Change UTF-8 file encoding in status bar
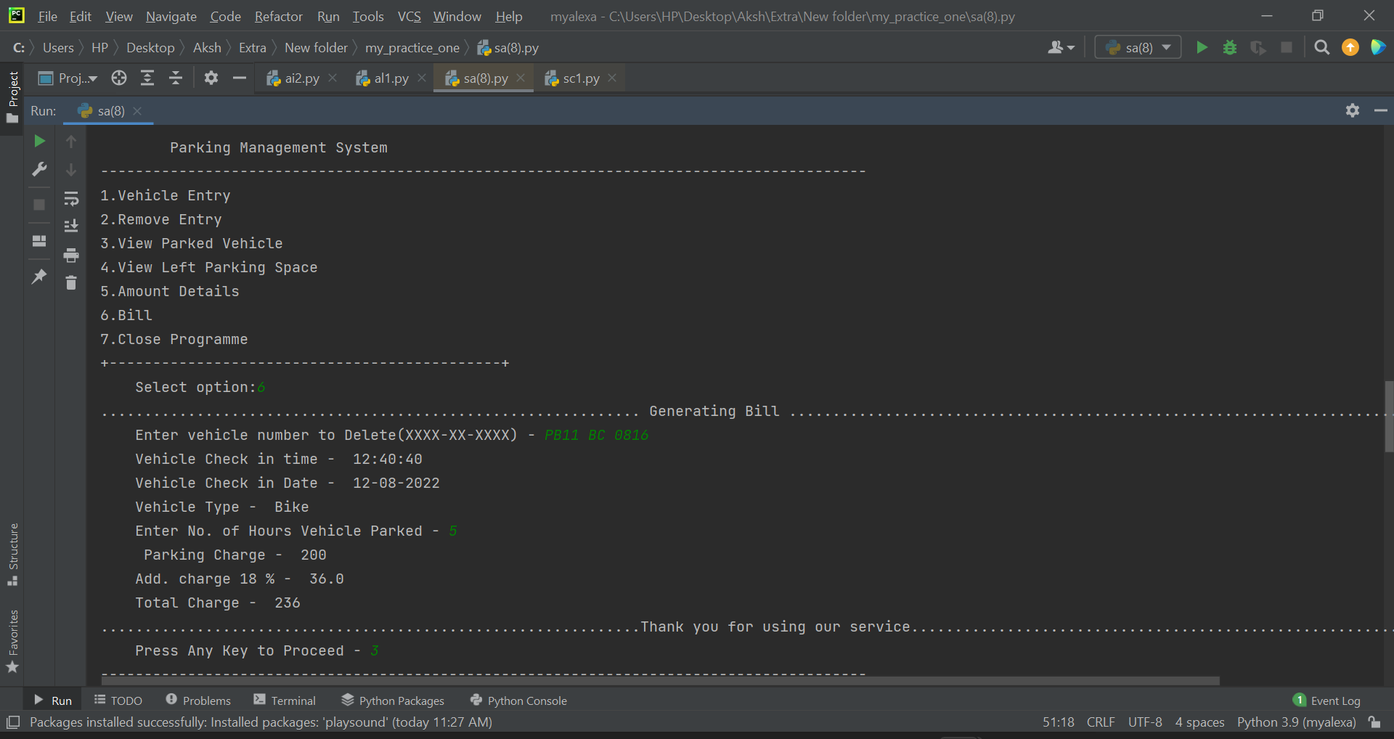 tap(1145, 722)
